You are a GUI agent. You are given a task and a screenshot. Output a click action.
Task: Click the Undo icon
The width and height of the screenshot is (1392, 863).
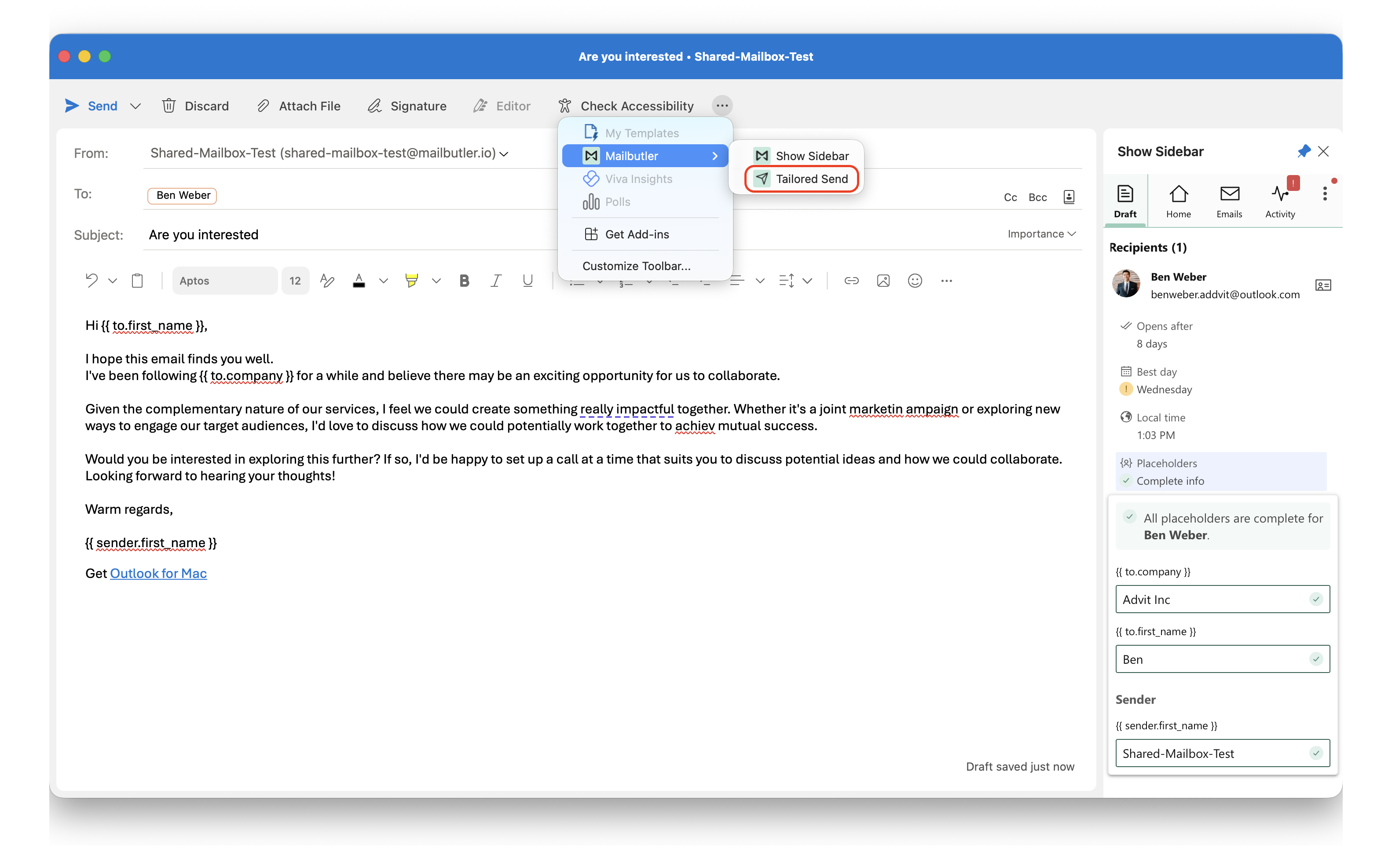click(x=92, y=280)
